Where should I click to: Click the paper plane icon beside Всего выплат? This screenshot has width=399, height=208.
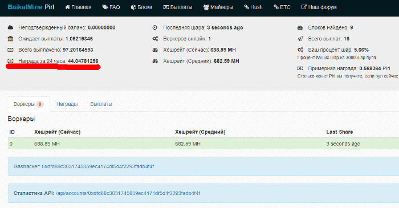tap(300, 39)
